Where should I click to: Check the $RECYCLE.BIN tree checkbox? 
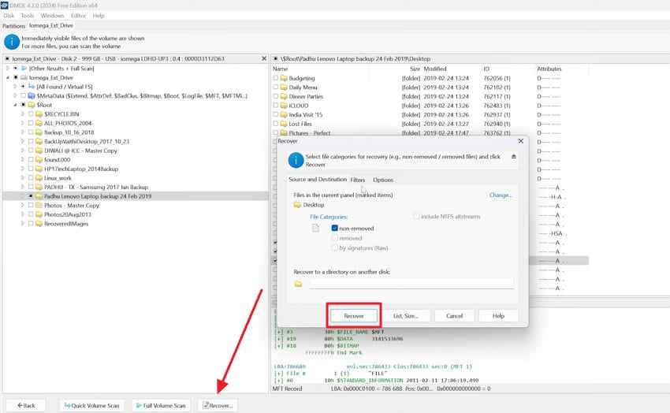click(31, 114)
